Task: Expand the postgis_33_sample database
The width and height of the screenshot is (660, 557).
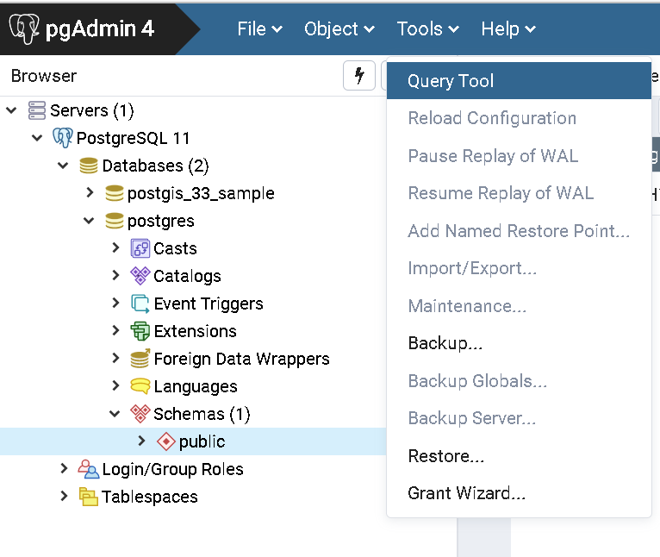Action: pyautogui.click(x=90, y=193)
